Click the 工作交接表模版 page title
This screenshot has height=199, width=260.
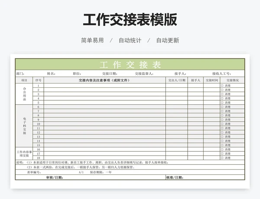coord(130,20)
